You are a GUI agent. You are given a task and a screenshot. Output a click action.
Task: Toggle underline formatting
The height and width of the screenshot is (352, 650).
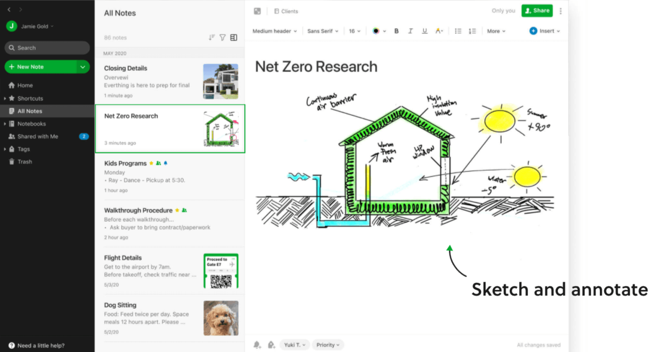point(424,31)
